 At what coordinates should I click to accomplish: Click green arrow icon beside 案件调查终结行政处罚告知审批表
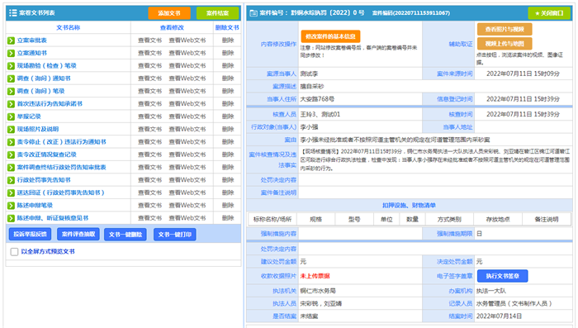pyautogui.click(x=11, y=168)
